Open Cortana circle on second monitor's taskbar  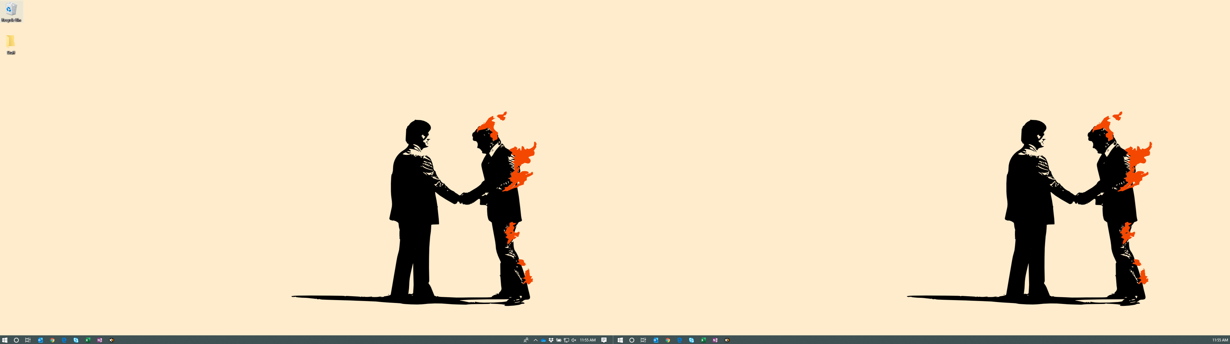tap(632, 340)
